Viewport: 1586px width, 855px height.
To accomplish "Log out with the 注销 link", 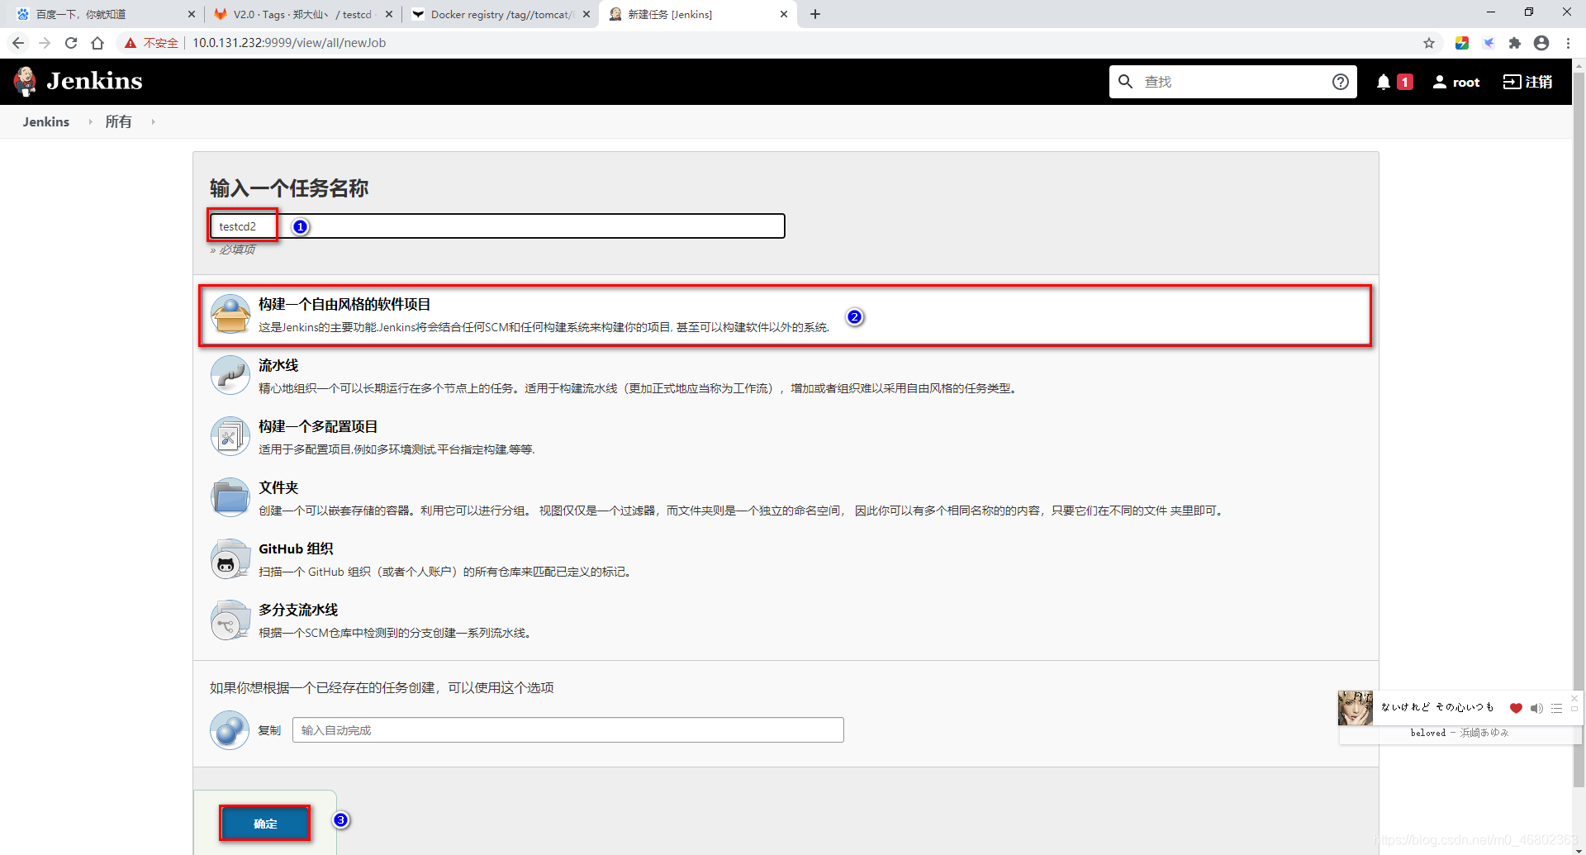I will click(x=1527, y=82).
